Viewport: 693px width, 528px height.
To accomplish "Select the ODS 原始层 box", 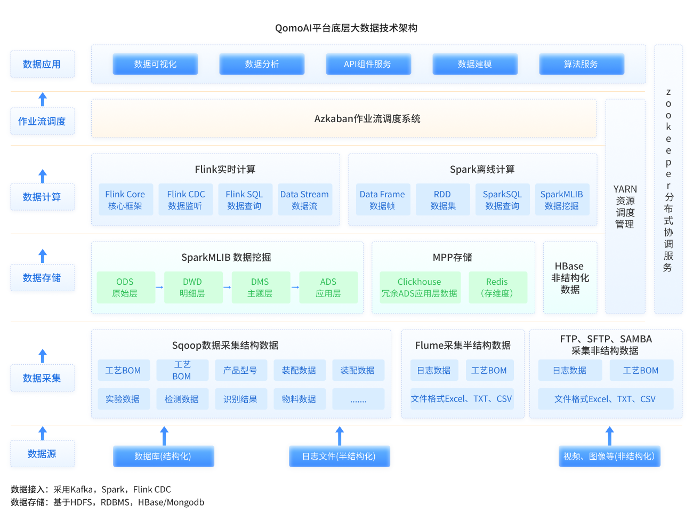I will [125, 287].
